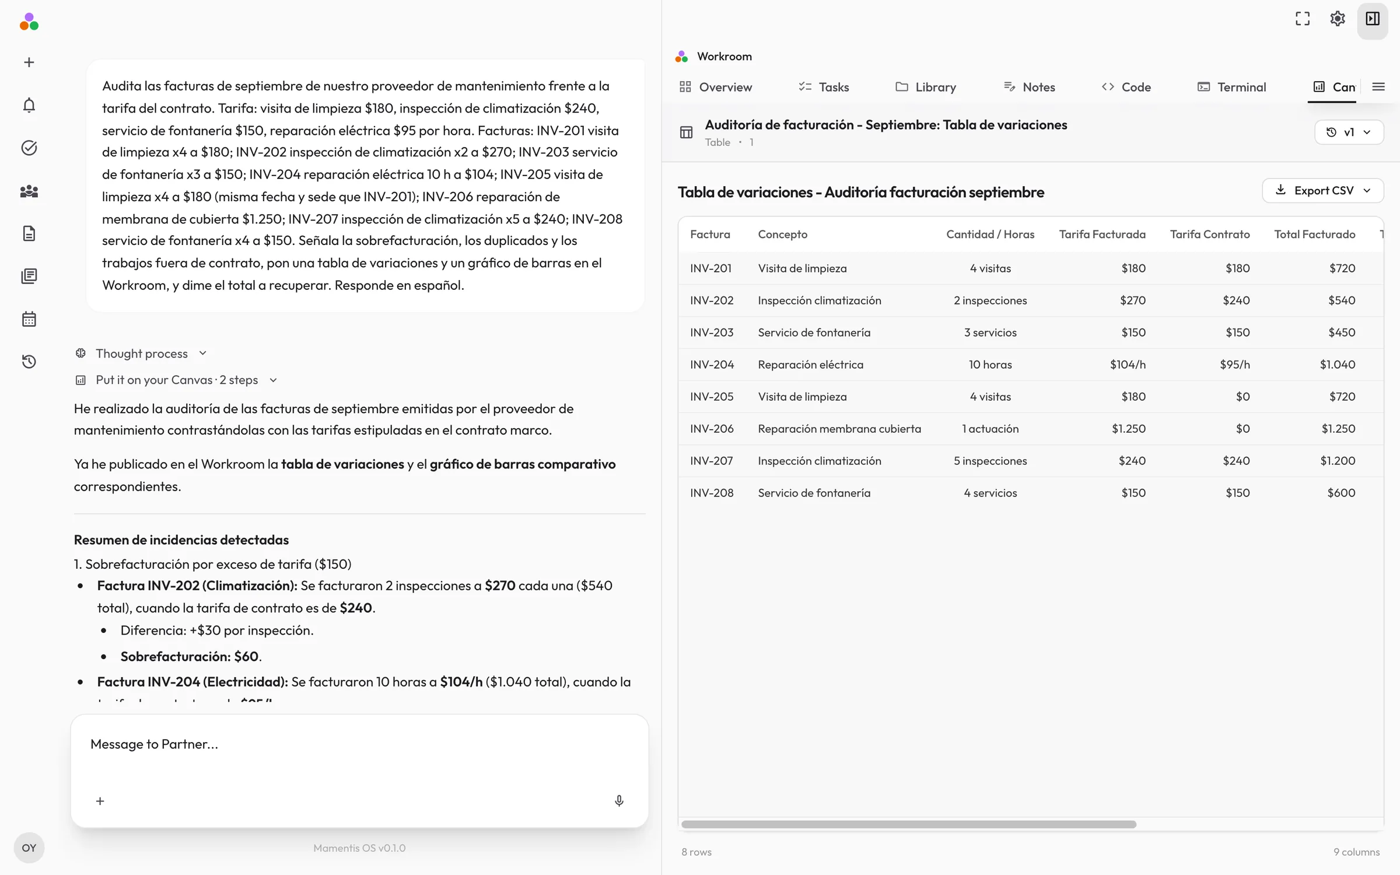Switch to the Tasks tab
This screenshot has width=1400, height=875.
[824, 87]
